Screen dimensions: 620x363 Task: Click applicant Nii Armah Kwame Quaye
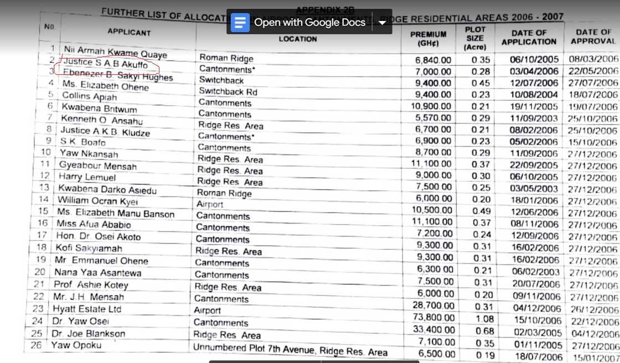115,52
